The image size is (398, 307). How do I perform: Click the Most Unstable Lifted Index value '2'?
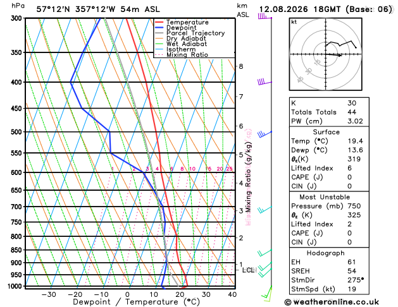point(349,224)
